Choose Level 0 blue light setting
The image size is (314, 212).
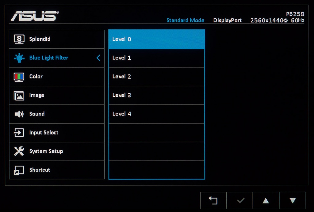(x=157, y=39)
